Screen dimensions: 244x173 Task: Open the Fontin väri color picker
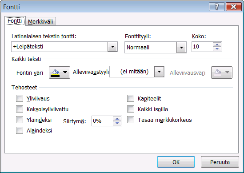(60, 72)
